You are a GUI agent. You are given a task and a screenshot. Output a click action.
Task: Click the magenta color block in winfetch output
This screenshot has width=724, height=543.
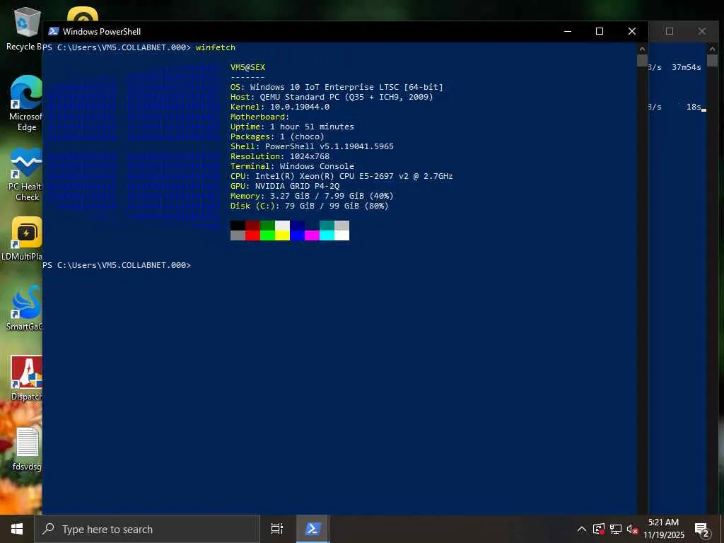pyautogui.click(x=312, y=235)
